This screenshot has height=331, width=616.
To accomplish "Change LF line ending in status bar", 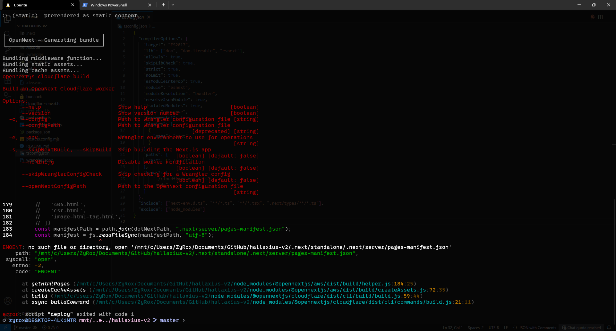I will pyautogui.click(x=506, y=327).
